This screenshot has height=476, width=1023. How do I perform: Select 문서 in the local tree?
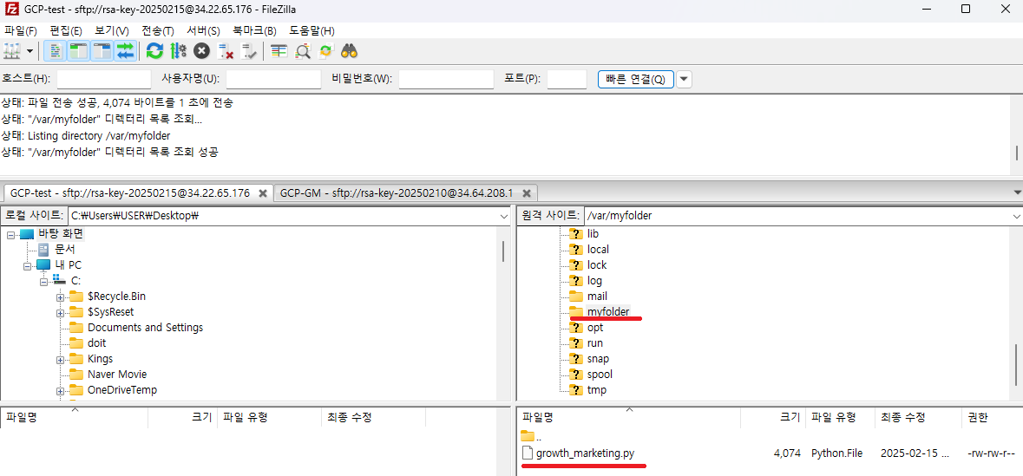point(64,249)
